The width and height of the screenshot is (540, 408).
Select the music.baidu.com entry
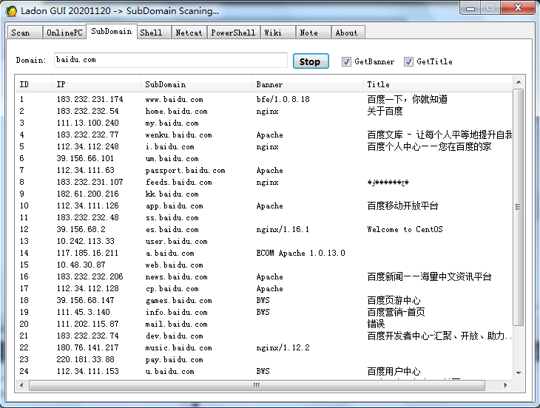(264, 347)
